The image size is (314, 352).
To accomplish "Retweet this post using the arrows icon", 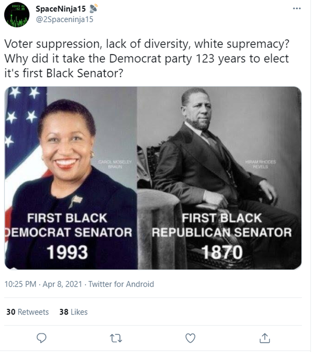I will tap(116, 338).
